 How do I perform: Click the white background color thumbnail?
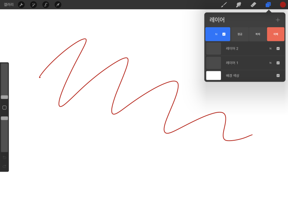213,75
